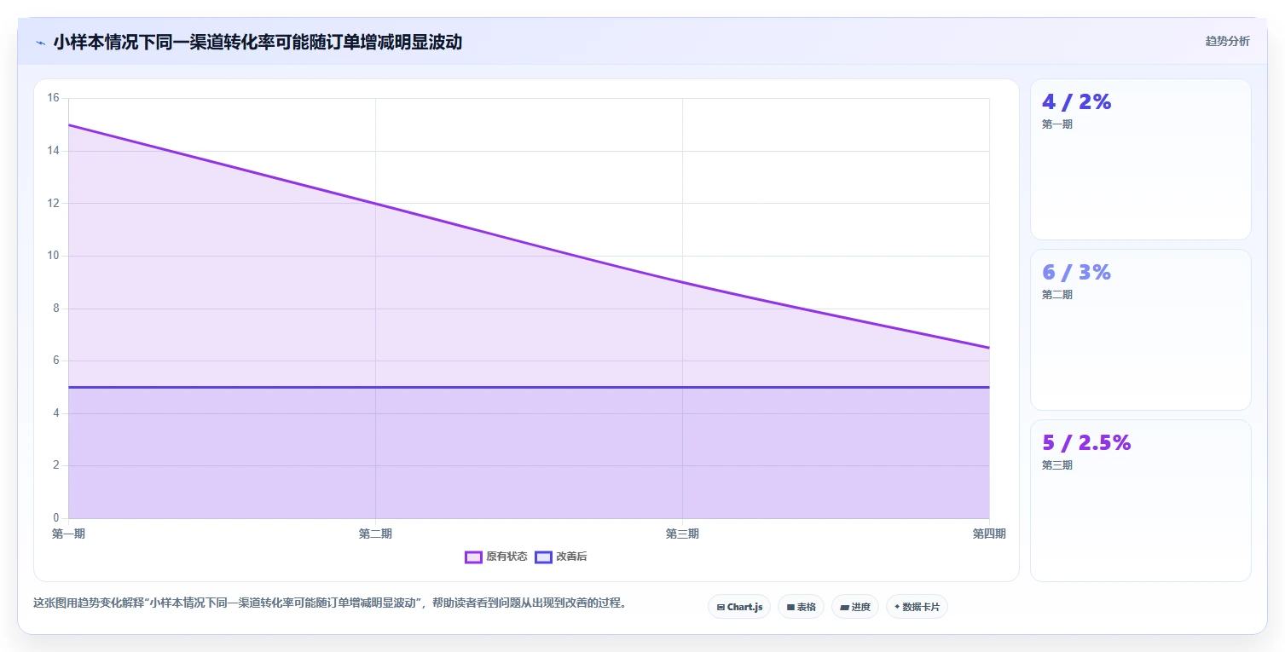The height and width of the screenshot is (652, 1285).
Task: Click the 第一期 card caption
Action: pos(1057,124)
